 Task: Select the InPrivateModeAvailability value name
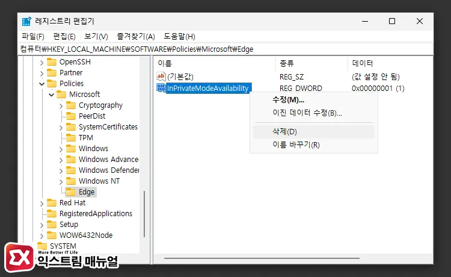point(207,88)
